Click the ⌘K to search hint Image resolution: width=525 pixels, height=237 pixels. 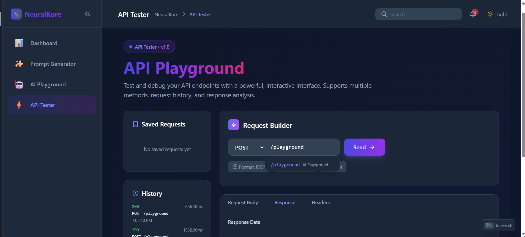click(498, 225)
